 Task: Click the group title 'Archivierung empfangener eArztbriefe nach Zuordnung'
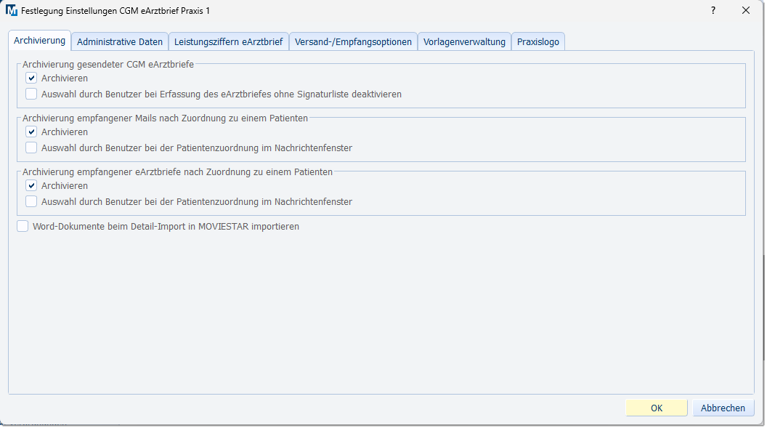coord(177,171)
